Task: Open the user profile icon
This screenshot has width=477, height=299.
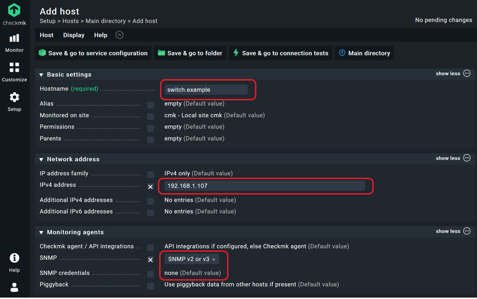Action: [14, 287]
